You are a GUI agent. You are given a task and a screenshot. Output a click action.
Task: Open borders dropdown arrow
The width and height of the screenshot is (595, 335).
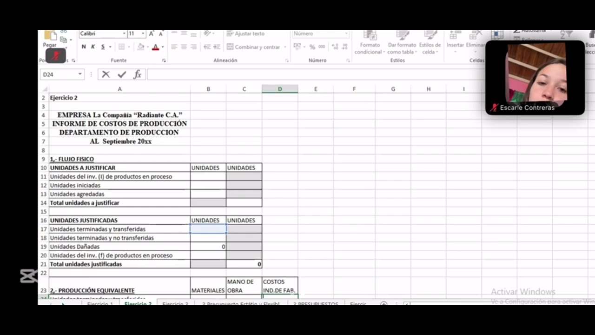click(129, 47)
